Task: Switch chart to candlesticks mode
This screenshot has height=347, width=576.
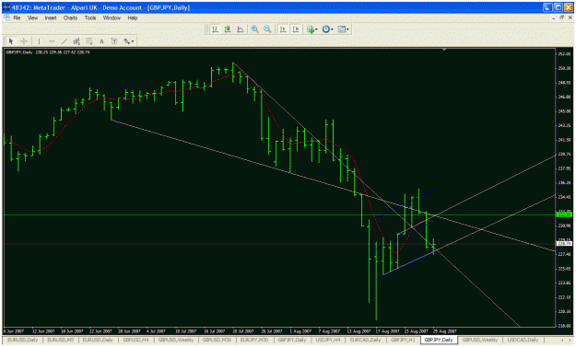Action: pos(228,29)
